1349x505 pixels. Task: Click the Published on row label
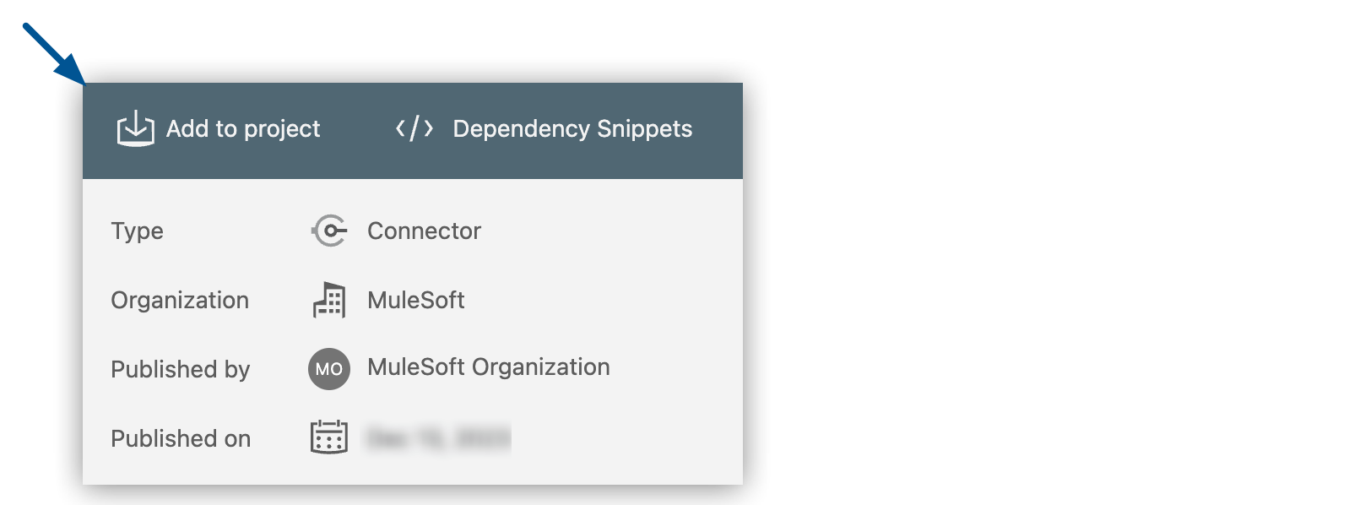[x=180, y=437]
